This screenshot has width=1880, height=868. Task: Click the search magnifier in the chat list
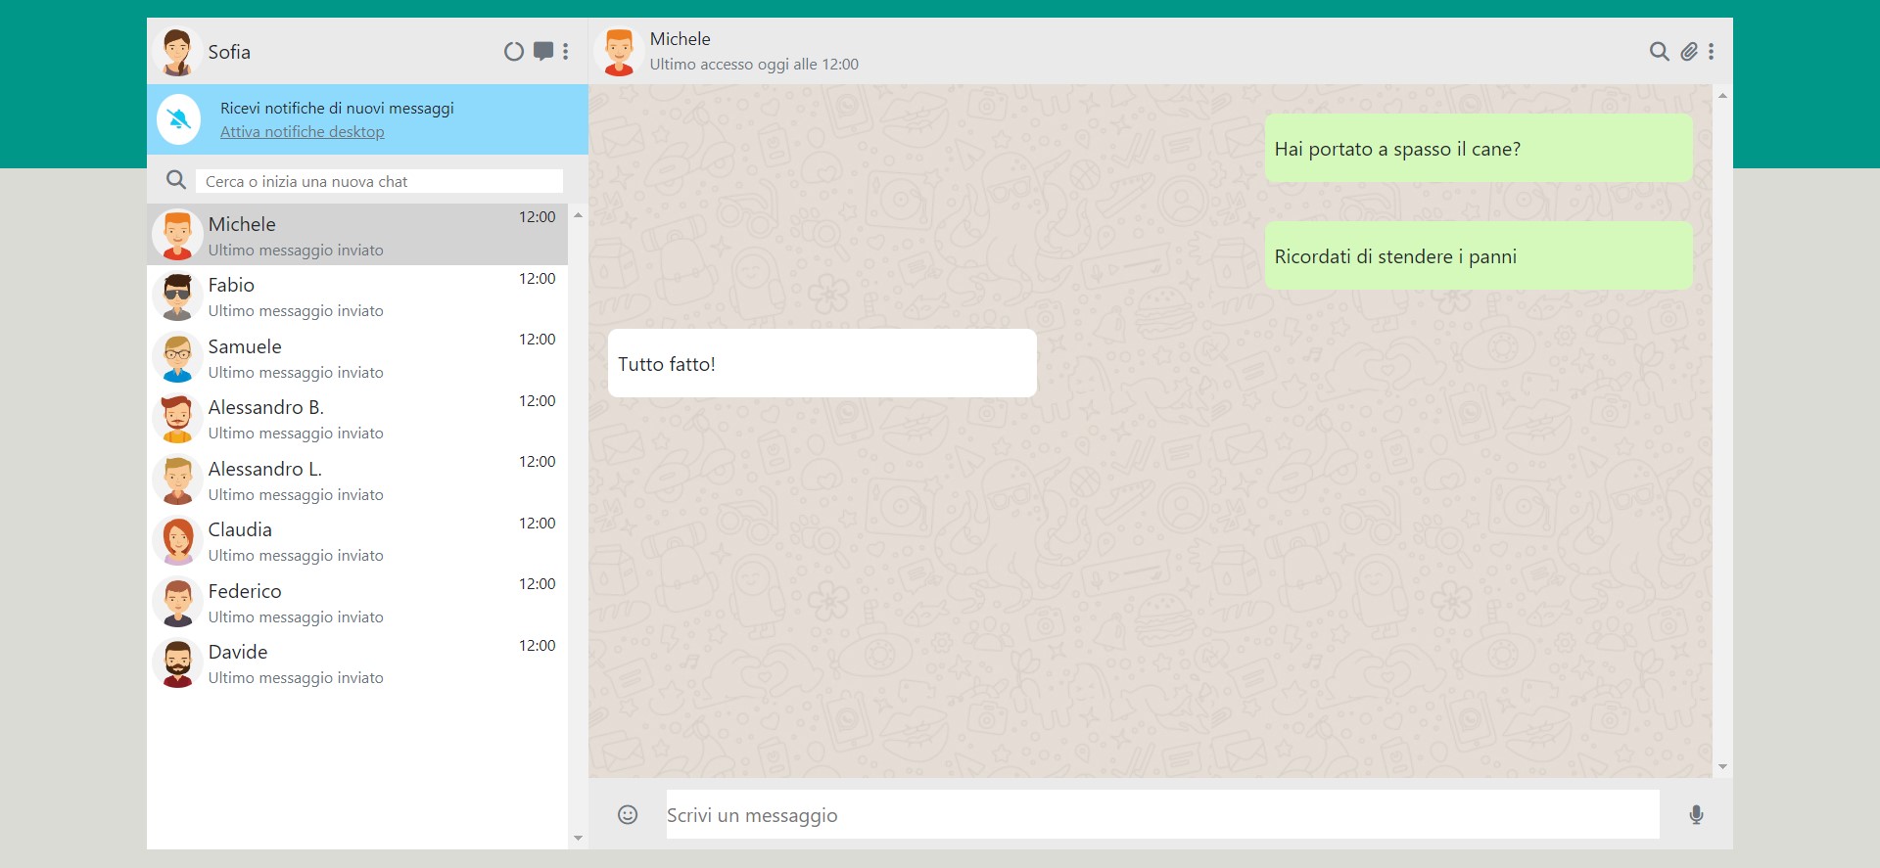(176, 180)
